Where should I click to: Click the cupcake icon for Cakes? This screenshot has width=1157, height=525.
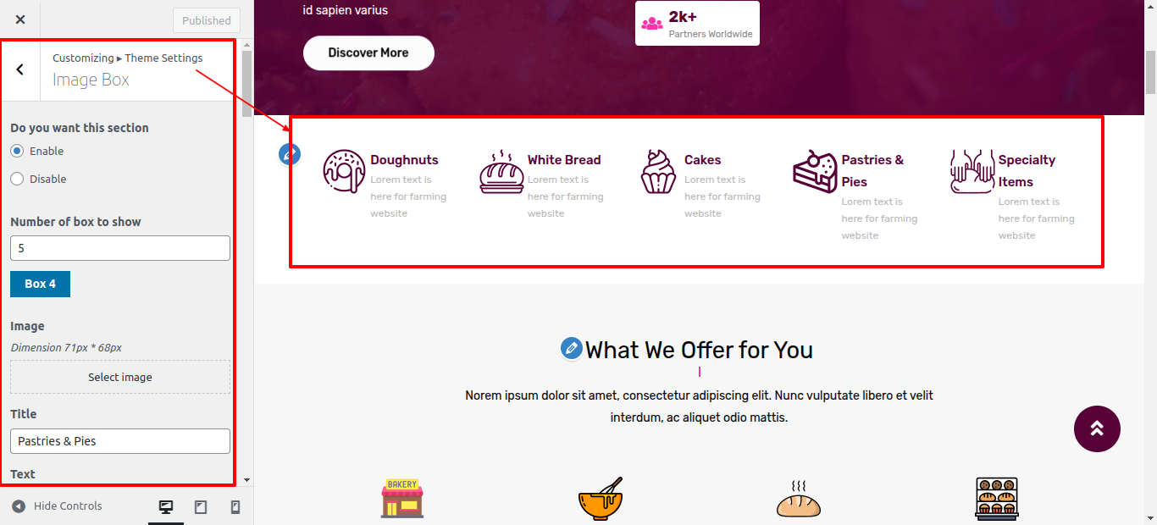658,171
